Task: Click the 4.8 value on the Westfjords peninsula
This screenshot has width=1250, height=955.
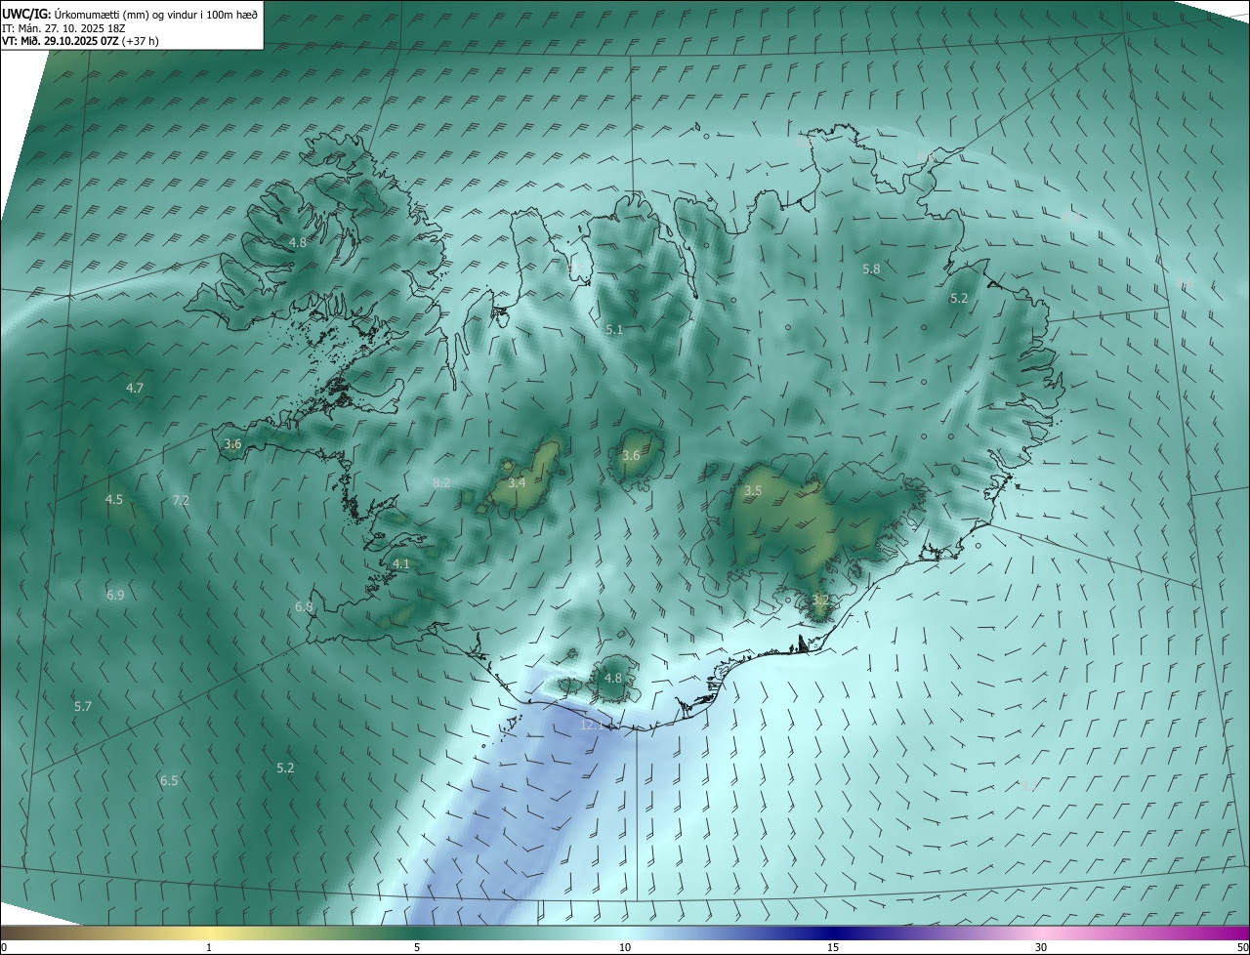Action: (298, 242)
